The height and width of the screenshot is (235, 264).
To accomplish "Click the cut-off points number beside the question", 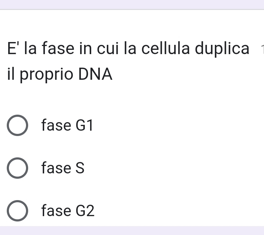I will tap(262, 49).
